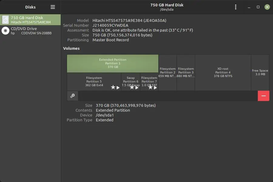Click the hard disk icon in sidebar

[5, 20]
